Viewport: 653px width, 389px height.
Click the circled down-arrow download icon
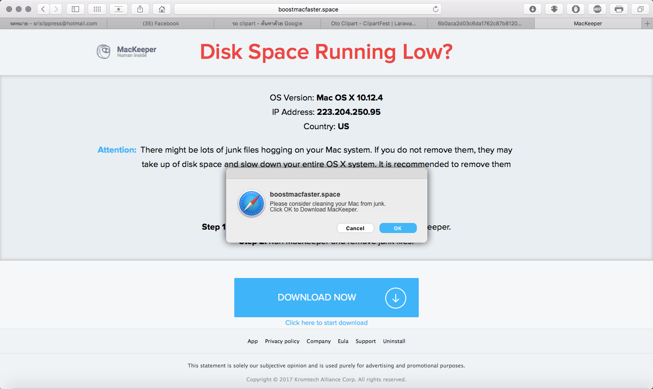(x=396, y=298)
